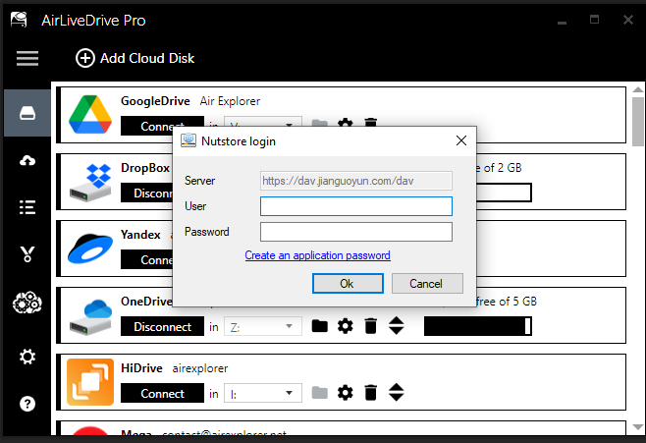Click the DropBox drive icon

90,182
